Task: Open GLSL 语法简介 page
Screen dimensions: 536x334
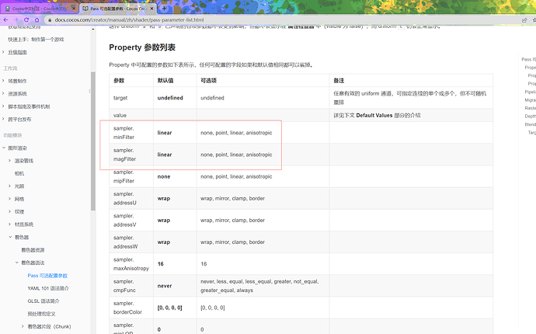Action: pyautogui.click(x=44, y=301)
